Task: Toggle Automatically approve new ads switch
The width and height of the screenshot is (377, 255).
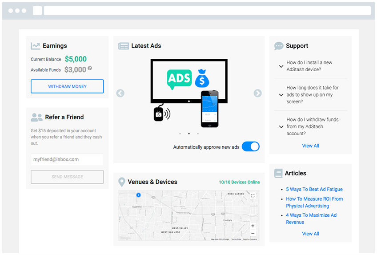Action: coord(251,146)
